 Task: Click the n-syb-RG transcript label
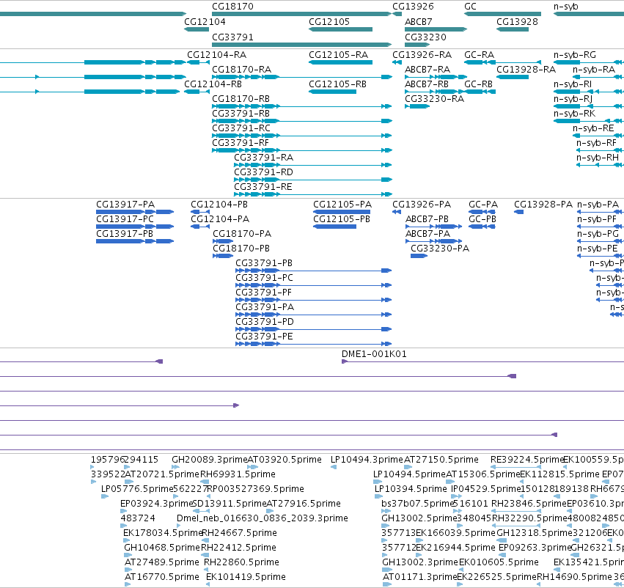(x=575, y=54)
